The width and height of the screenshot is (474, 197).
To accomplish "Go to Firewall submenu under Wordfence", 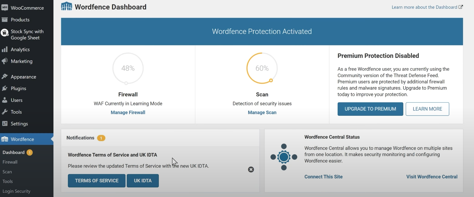I will [10, 162].
